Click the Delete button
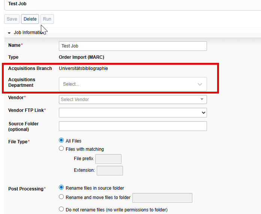Viewport: 261px width, 214px height. (x=30, y=19)
